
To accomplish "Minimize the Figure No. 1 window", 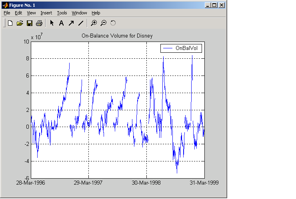I will point(208,5).
